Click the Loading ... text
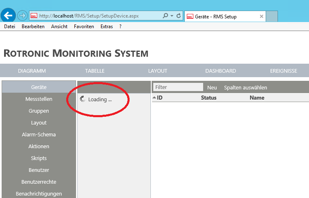 (x=100, y=99)
